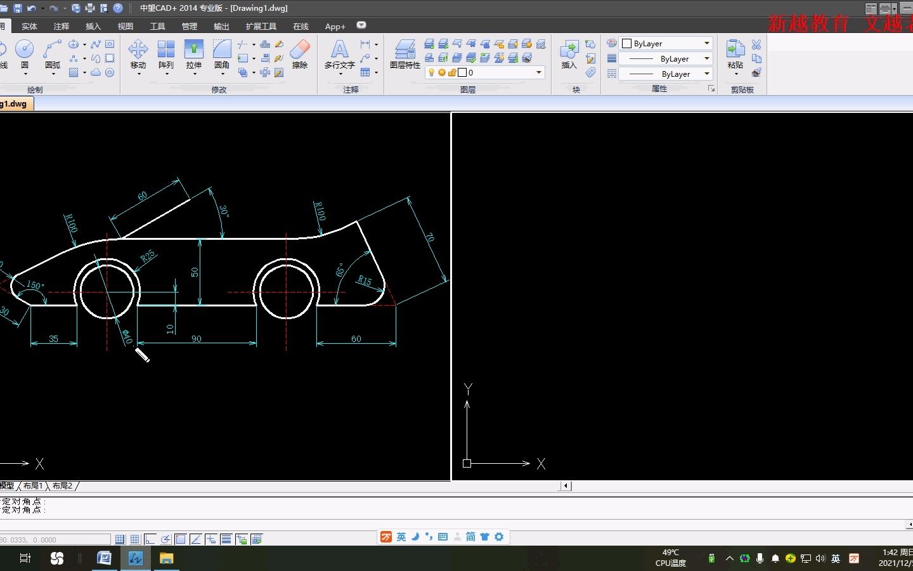913x571 pixels.
Task: Toggle lineweight display in status bar
Action: point(226,539)
